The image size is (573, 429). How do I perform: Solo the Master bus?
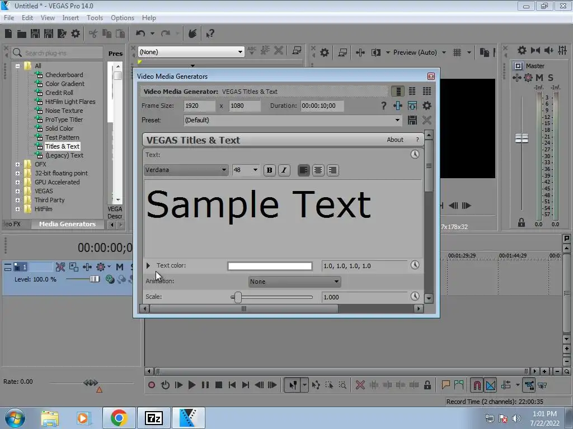pyautogui.click(x=551, y=77)
